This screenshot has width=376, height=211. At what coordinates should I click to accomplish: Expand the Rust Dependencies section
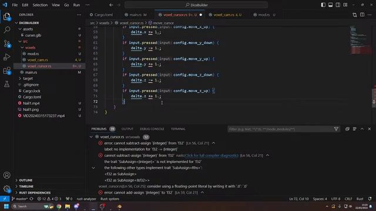click(x=35, y=193)
